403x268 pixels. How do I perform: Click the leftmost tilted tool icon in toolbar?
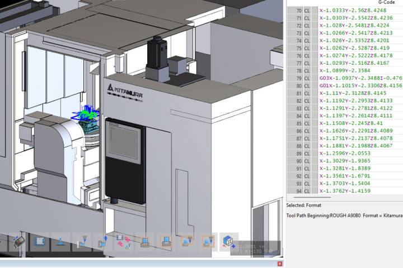[18, 242]
